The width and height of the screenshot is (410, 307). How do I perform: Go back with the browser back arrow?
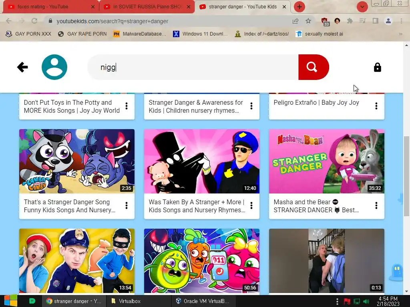[x=9, y=21]
